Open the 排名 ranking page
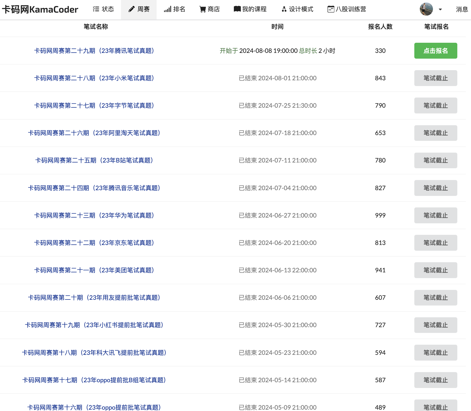Viewport: 471px width, 411px height. point(174,9)
